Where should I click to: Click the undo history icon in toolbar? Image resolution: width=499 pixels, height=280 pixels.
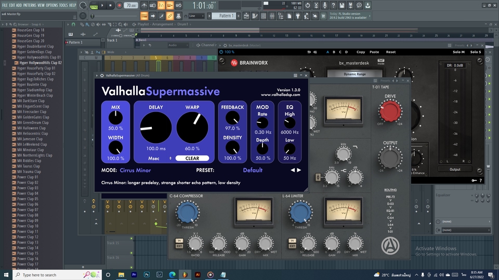307,5
